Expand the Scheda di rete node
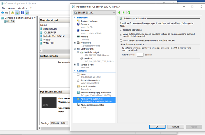 tap(75, 65)
